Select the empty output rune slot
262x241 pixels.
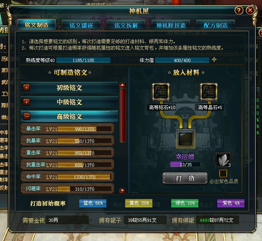[185, 139]
